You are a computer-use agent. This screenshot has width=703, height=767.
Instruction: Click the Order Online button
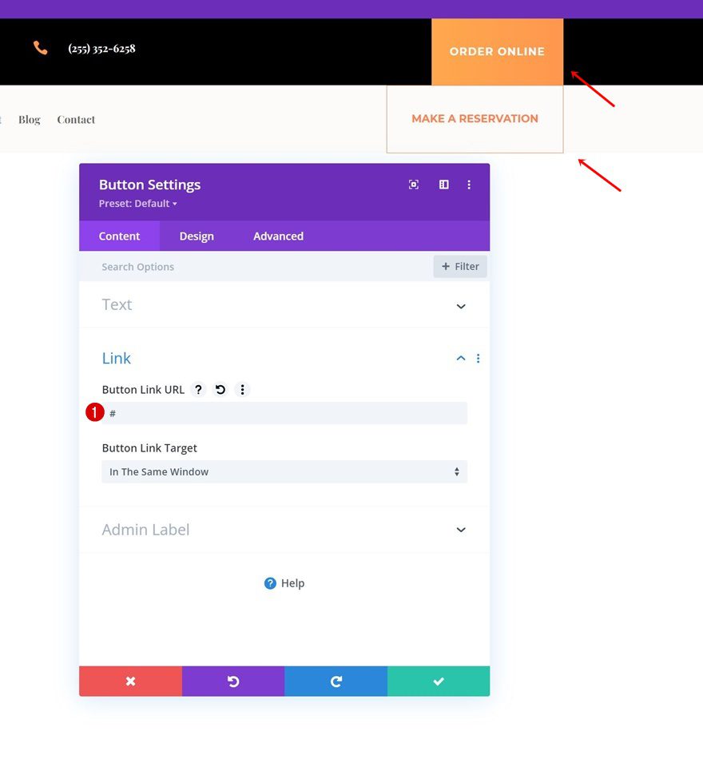pos(497,52)
